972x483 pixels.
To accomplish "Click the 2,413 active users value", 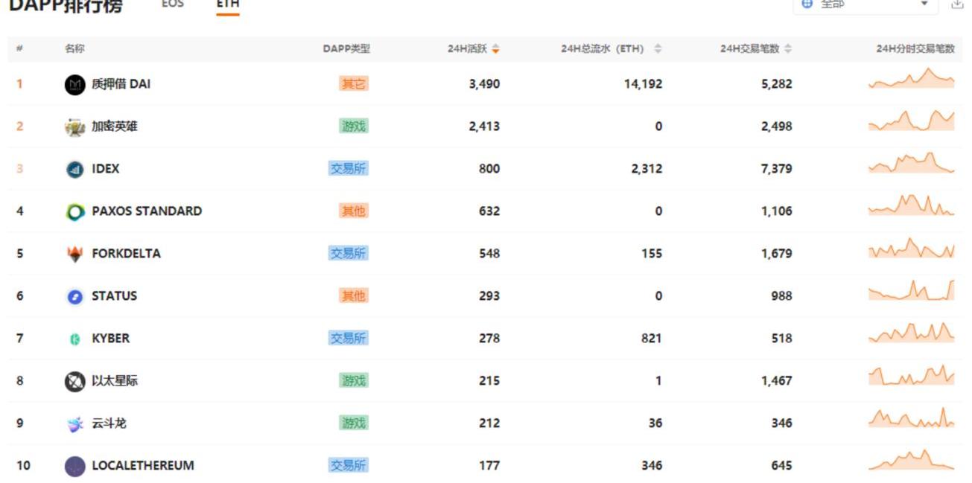I will click(484, 127).
